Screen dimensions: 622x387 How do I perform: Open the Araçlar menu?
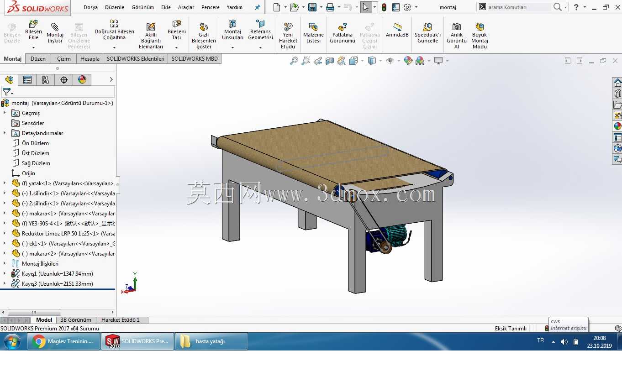[186, 7]
